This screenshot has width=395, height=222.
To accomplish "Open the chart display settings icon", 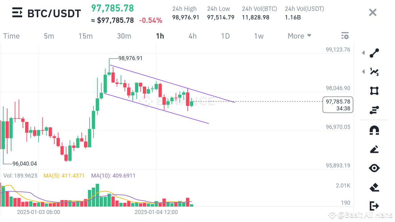I will click(345, 36).
